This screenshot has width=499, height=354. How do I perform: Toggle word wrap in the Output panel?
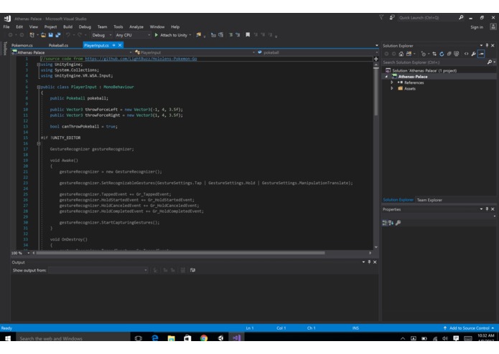[192, 270]
